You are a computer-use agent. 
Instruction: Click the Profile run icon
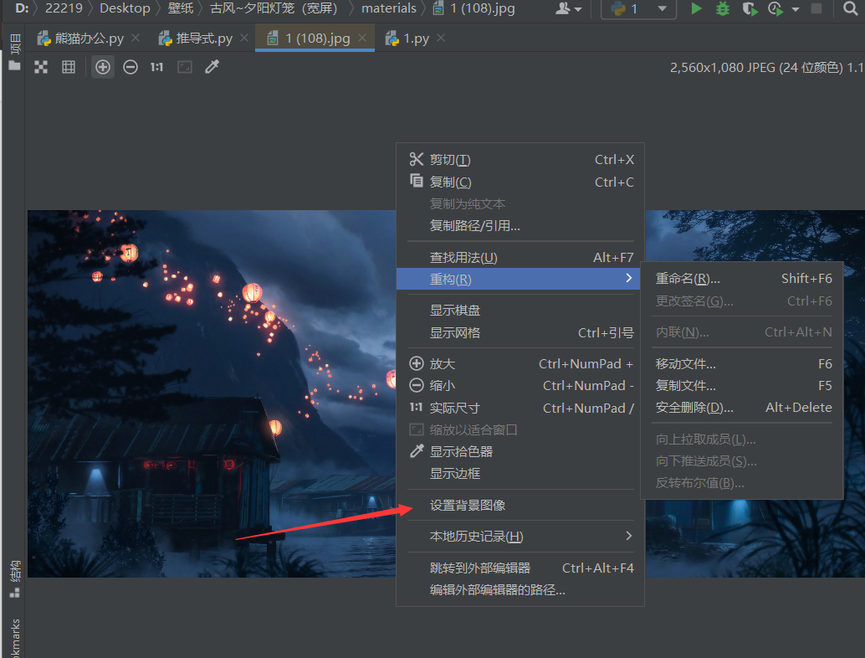point(775,8)
